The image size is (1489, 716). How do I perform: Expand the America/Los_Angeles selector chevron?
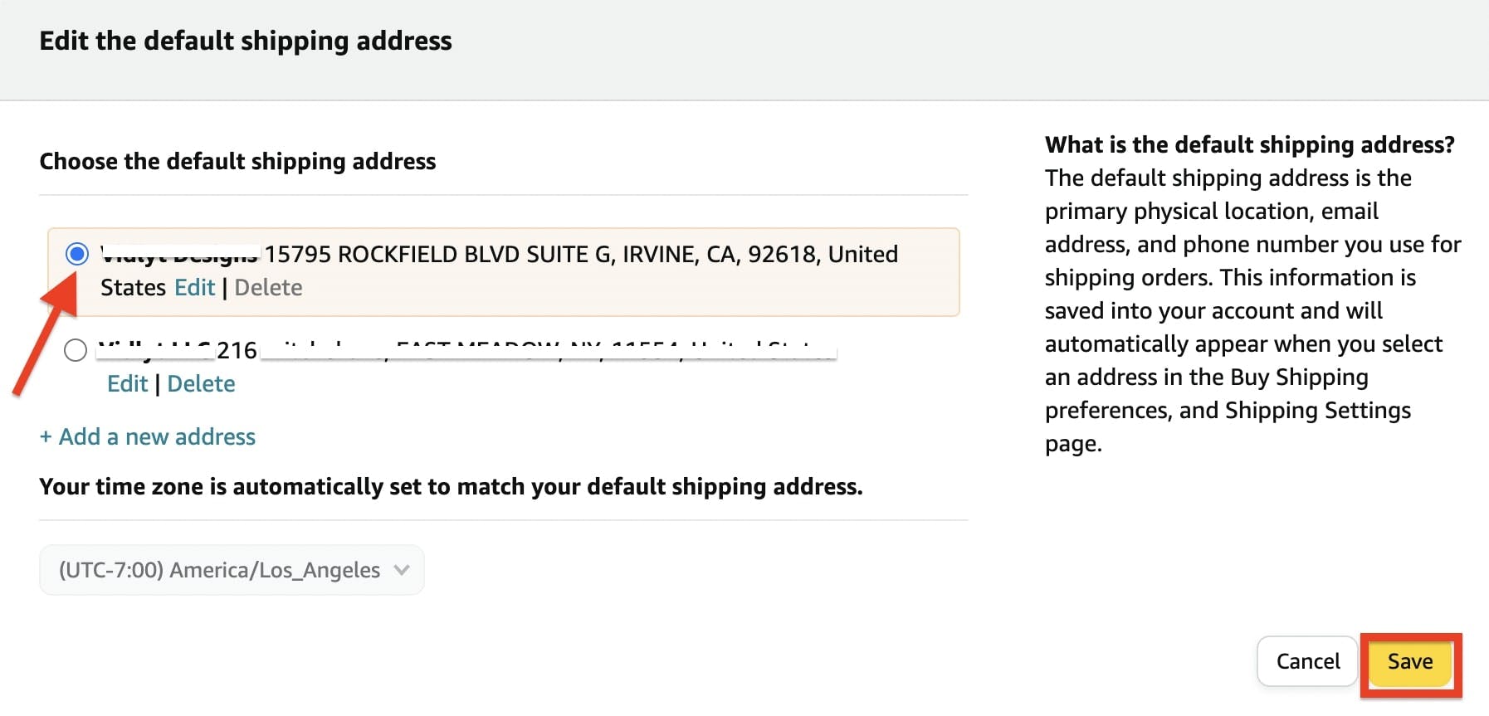point(403,570)
